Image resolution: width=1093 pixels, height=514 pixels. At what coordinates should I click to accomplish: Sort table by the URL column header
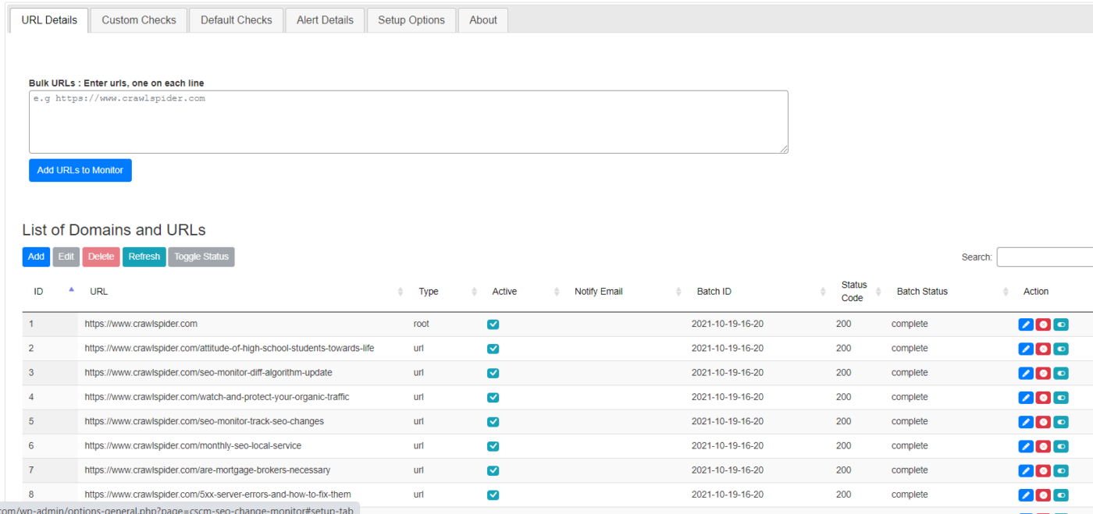242,292
